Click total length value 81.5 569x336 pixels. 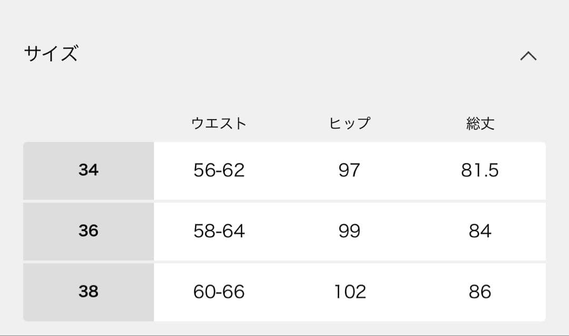480,171
